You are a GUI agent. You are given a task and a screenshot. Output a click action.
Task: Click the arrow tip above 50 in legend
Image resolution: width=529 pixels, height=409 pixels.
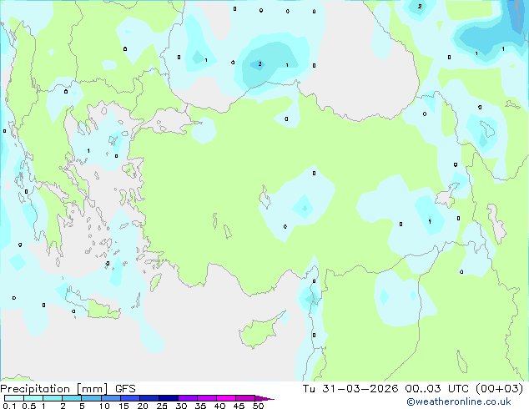pyautogui.click(x=264, y=398)
